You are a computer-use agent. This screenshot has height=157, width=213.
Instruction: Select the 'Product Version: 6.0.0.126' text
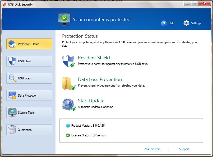[x=88, y=126]
